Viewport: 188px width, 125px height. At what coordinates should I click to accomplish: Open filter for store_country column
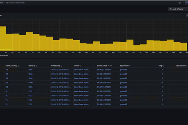[19, 66]
